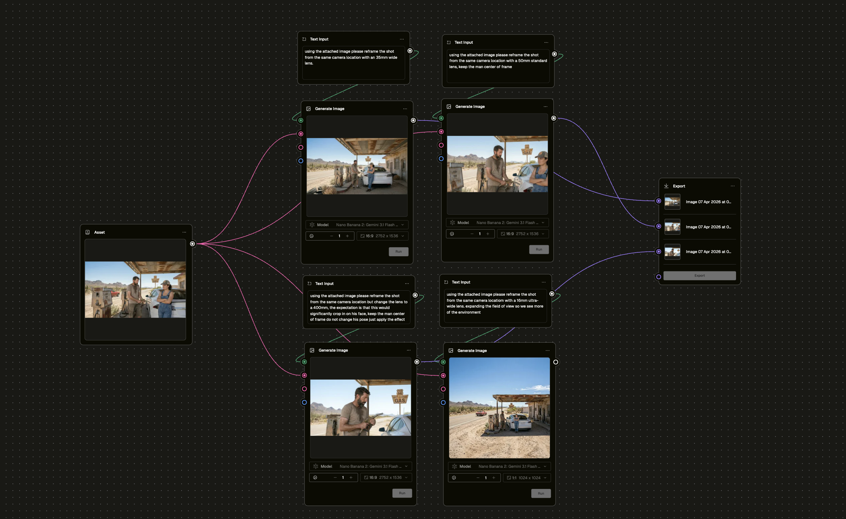
Task: Click the Text Input icon on the 16mm prompt node
Action: 446,282
